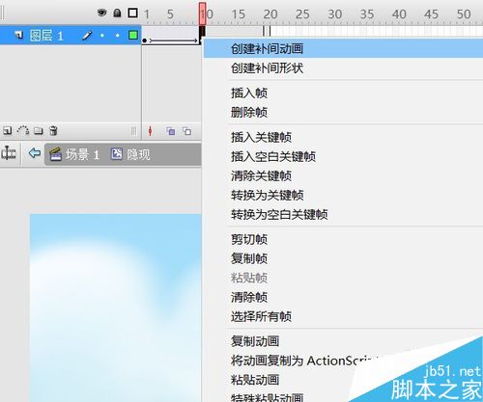Choose 剪切帧 from the menu
The image size is (483, 402).
coord(343,239)
